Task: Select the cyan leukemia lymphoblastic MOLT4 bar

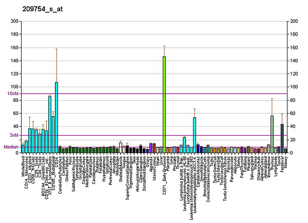Action: point(195,135)
